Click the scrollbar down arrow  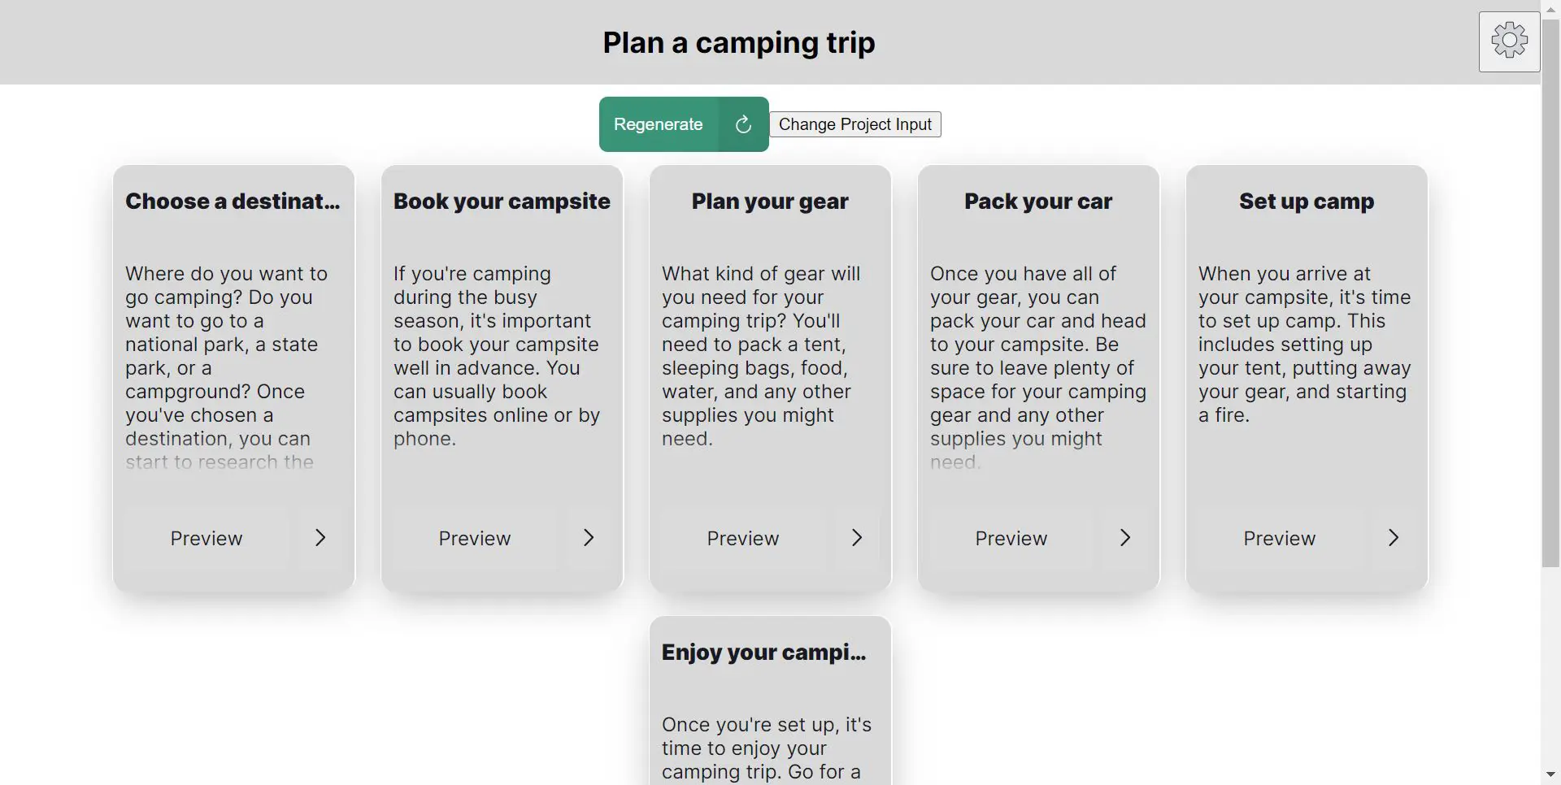(1550, 774)
